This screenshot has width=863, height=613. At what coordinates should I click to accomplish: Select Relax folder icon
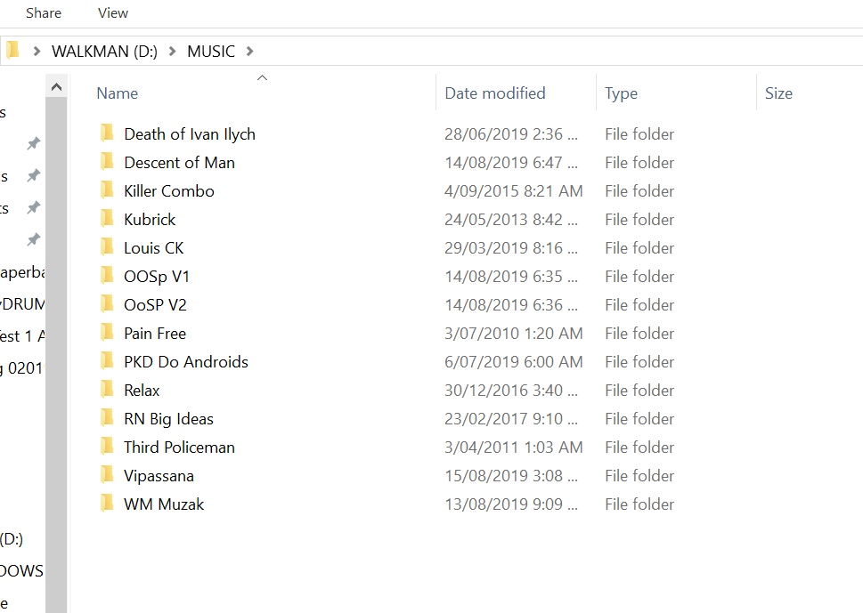tap(107, 390)
